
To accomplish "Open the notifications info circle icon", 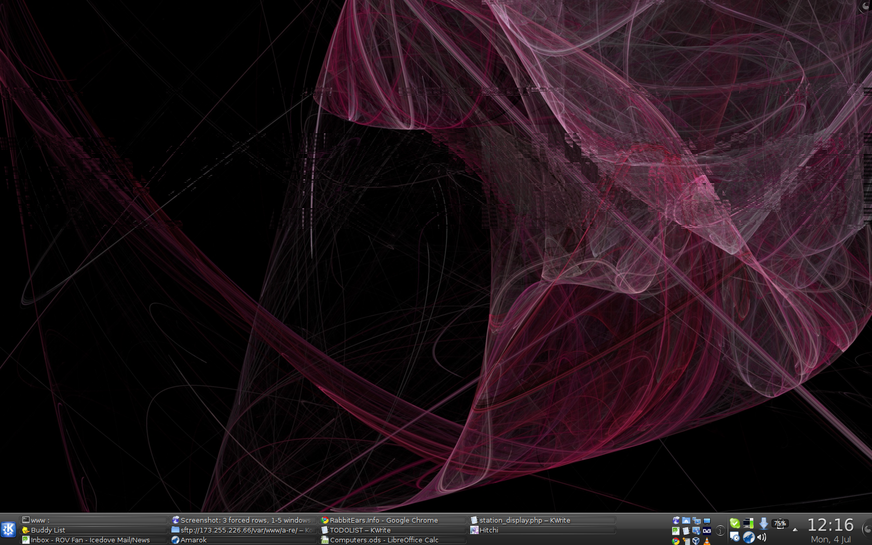I will click(720, 530).
